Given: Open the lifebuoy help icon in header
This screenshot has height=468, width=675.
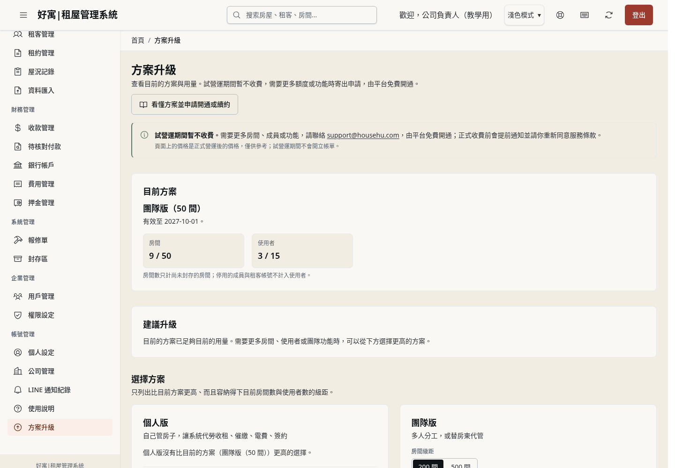Looking at the screenshot, I should pyautogui.click(x=560, y=15).
